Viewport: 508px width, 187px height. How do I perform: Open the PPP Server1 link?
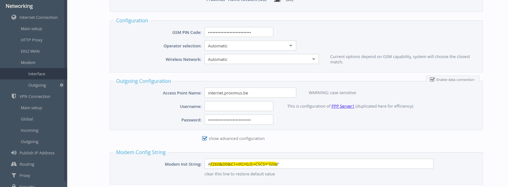(342, 106)
